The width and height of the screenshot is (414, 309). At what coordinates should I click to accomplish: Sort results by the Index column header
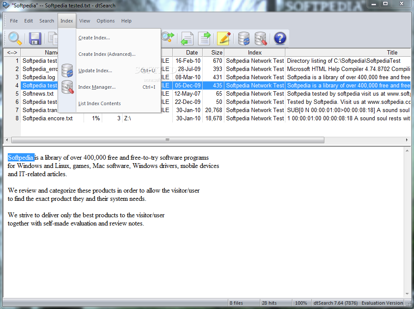click(x=255, y=52)
